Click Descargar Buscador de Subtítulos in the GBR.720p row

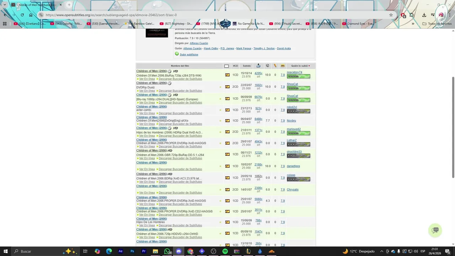click(x=180, y=158)
